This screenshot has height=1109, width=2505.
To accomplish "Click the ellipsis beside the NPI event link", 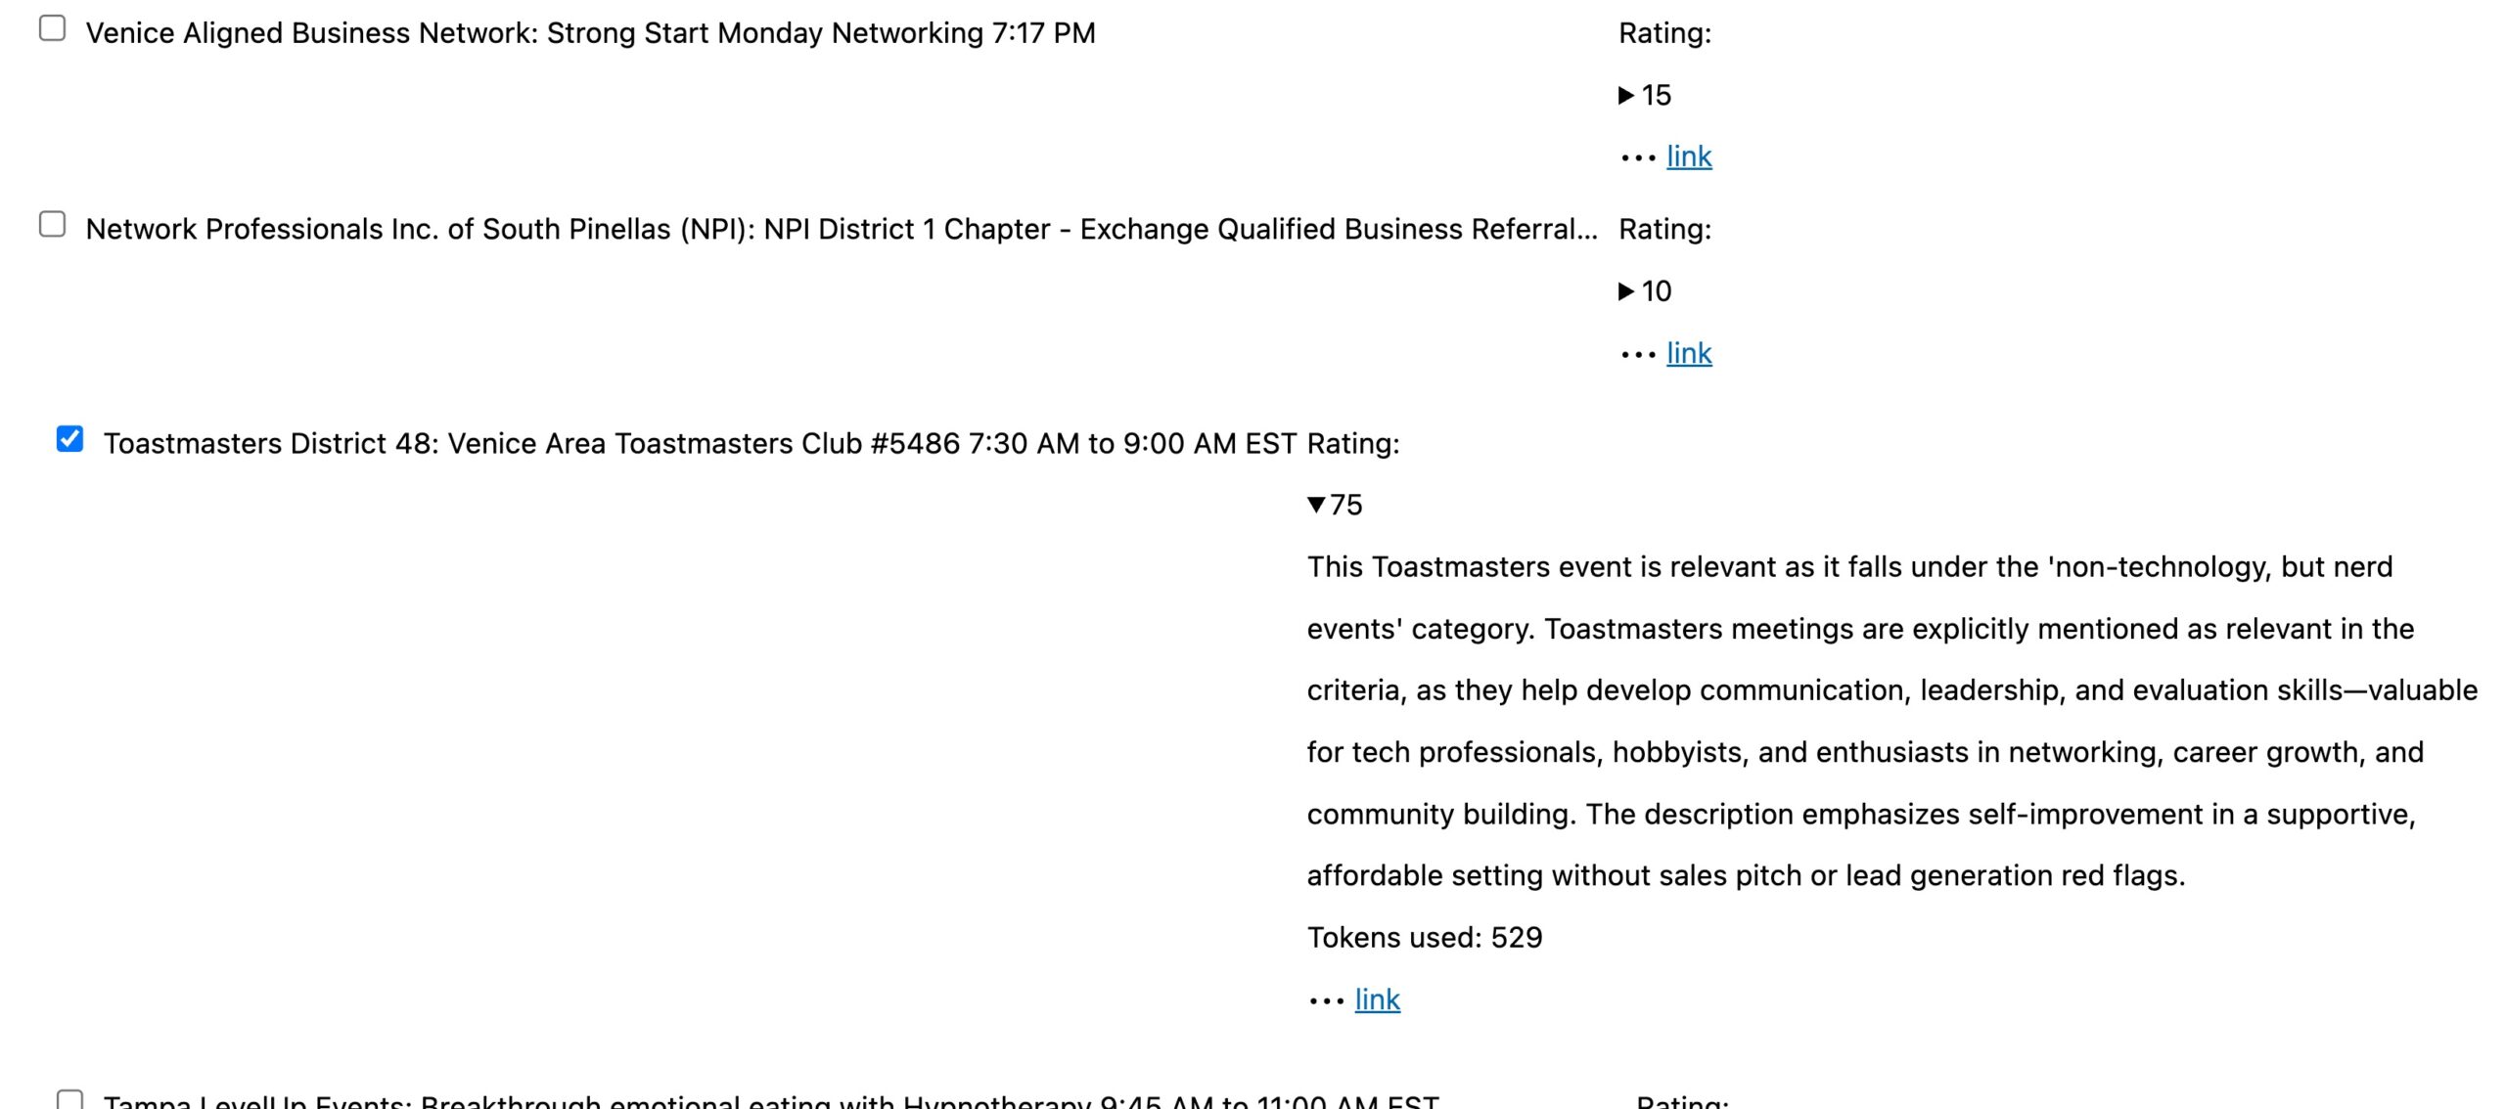I will tap(1637, 354).
